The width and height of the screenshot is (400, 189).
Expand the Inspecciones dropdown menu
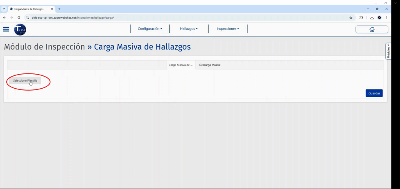pyautogui.click(x=228, y=29)
